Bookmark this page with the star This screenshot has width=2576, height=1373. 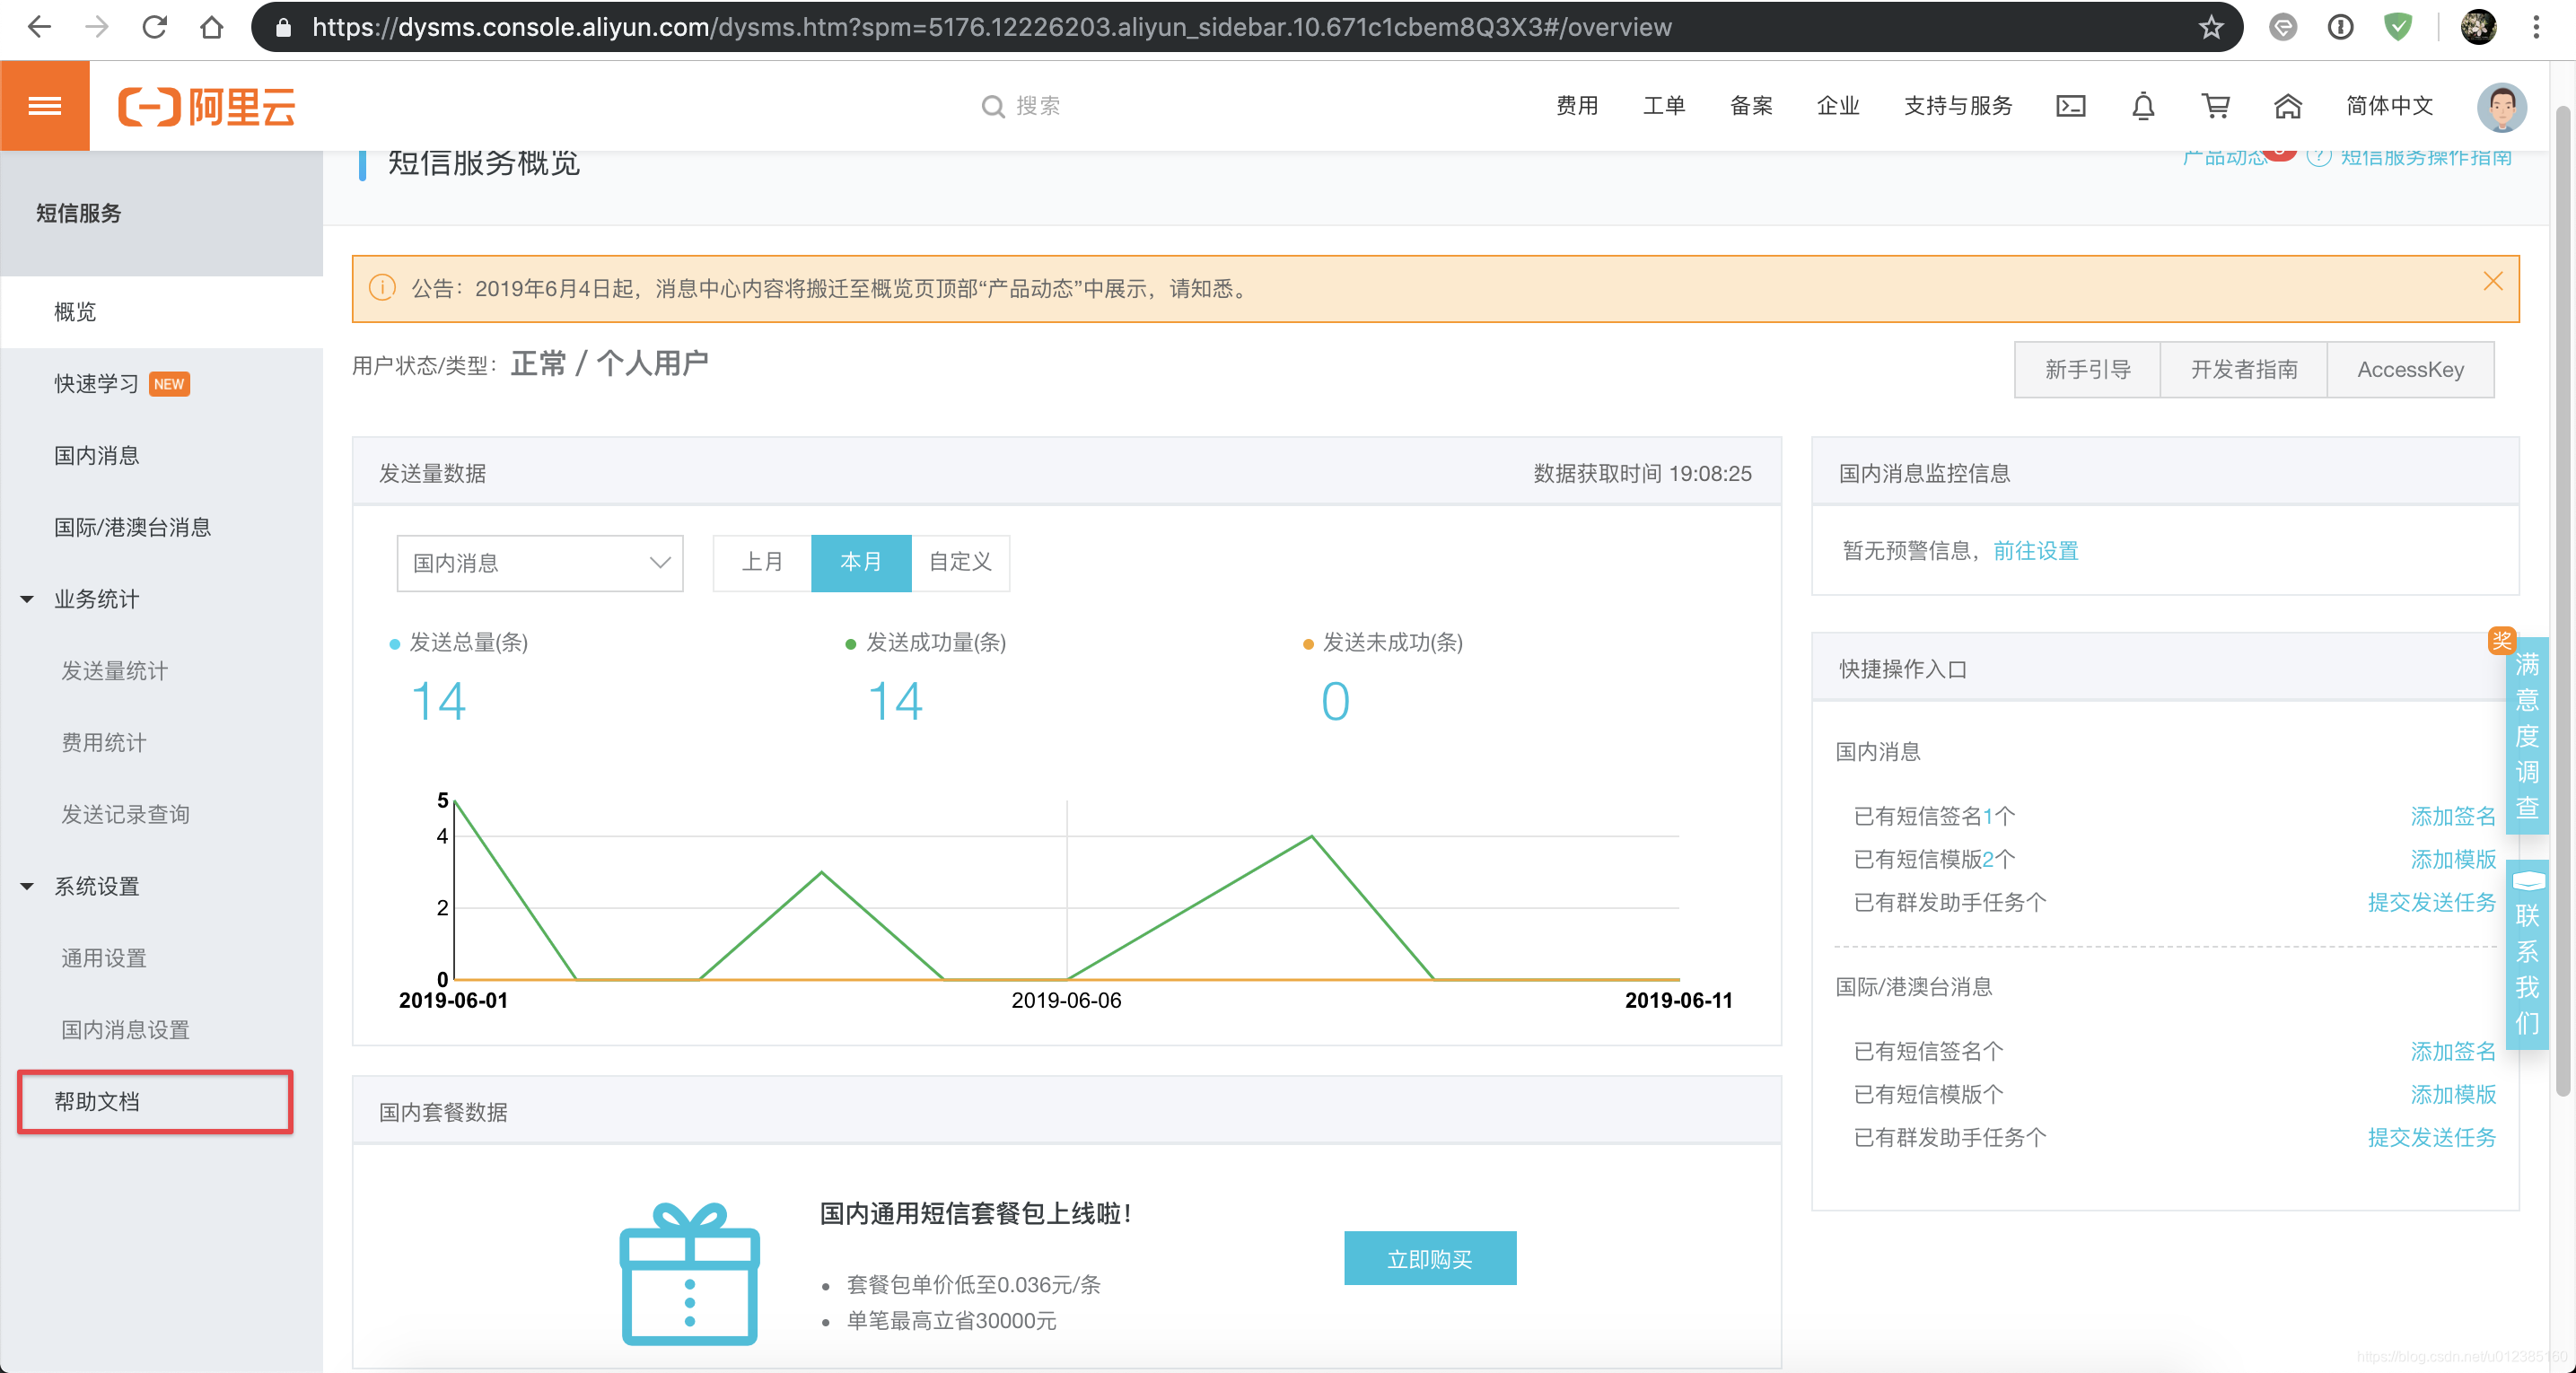2211,27
